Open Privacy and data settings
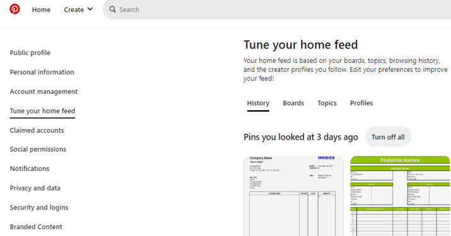 click(35, 188)
